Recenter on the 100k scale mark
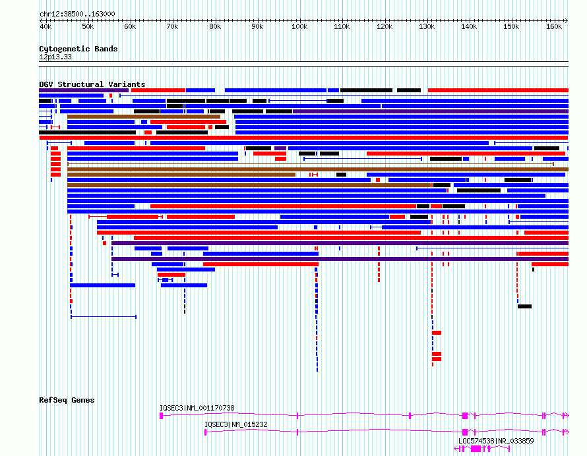587x456 pixels. point(299,26)
